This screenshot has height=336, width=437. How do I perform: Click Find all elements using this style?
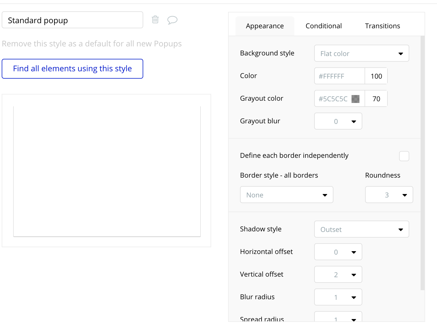[x=72, y=69]
